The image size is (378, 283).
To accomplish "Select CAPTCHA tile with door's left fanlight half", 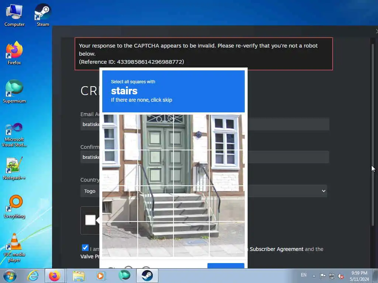I will pyautogui.click(x=155, y=132).
